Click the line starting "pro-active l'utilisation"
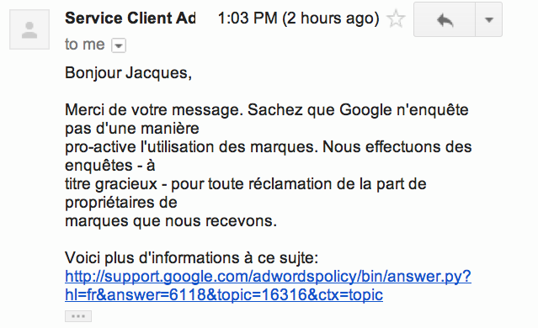 (x=269, y=147)
